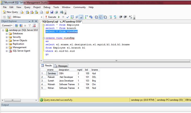This screenshot has height=113, width=191.
Task: Increase indent of selected lines
Action: 125,17
